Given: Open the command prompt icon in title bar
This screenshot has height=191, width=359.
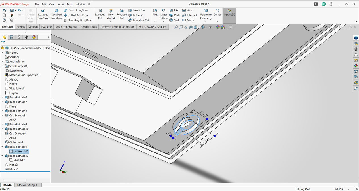Looking at the screenshot, I should coord(316,4).
